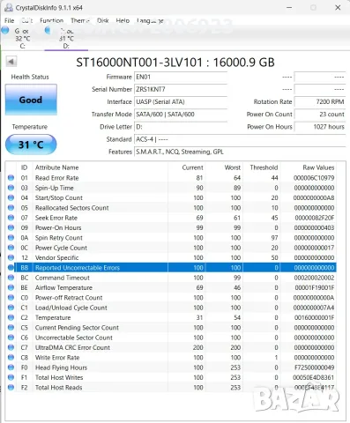Click the Rotation Rate value 7200 RPM
Viewport: 350px width, 423px height.
pyautogui.click(x=320, y=102)
